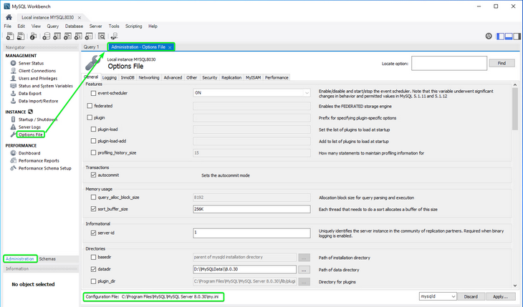Toggle the bottom output panel icon
Image resolution: width=523 pixels, height=307 pixels.
point(509,36)
